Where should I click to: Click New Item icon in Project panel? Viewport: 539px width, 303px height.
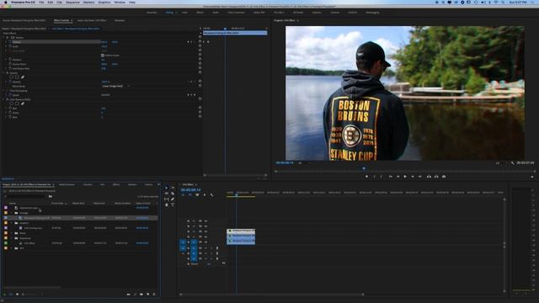148,295
